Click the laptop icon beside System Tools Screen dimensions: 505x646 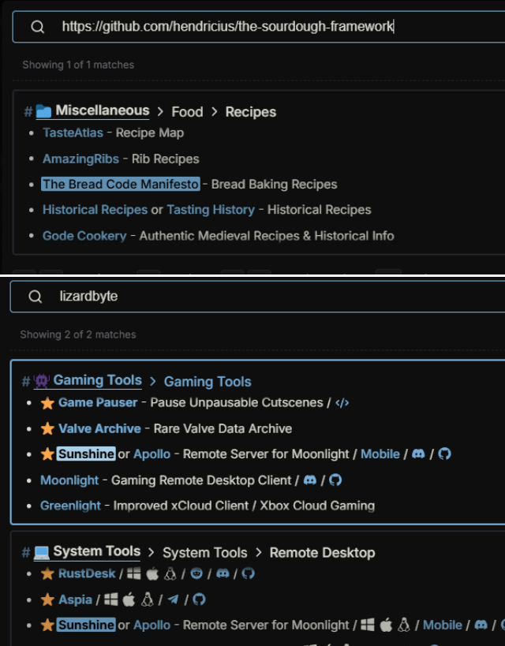click(41, 552)
